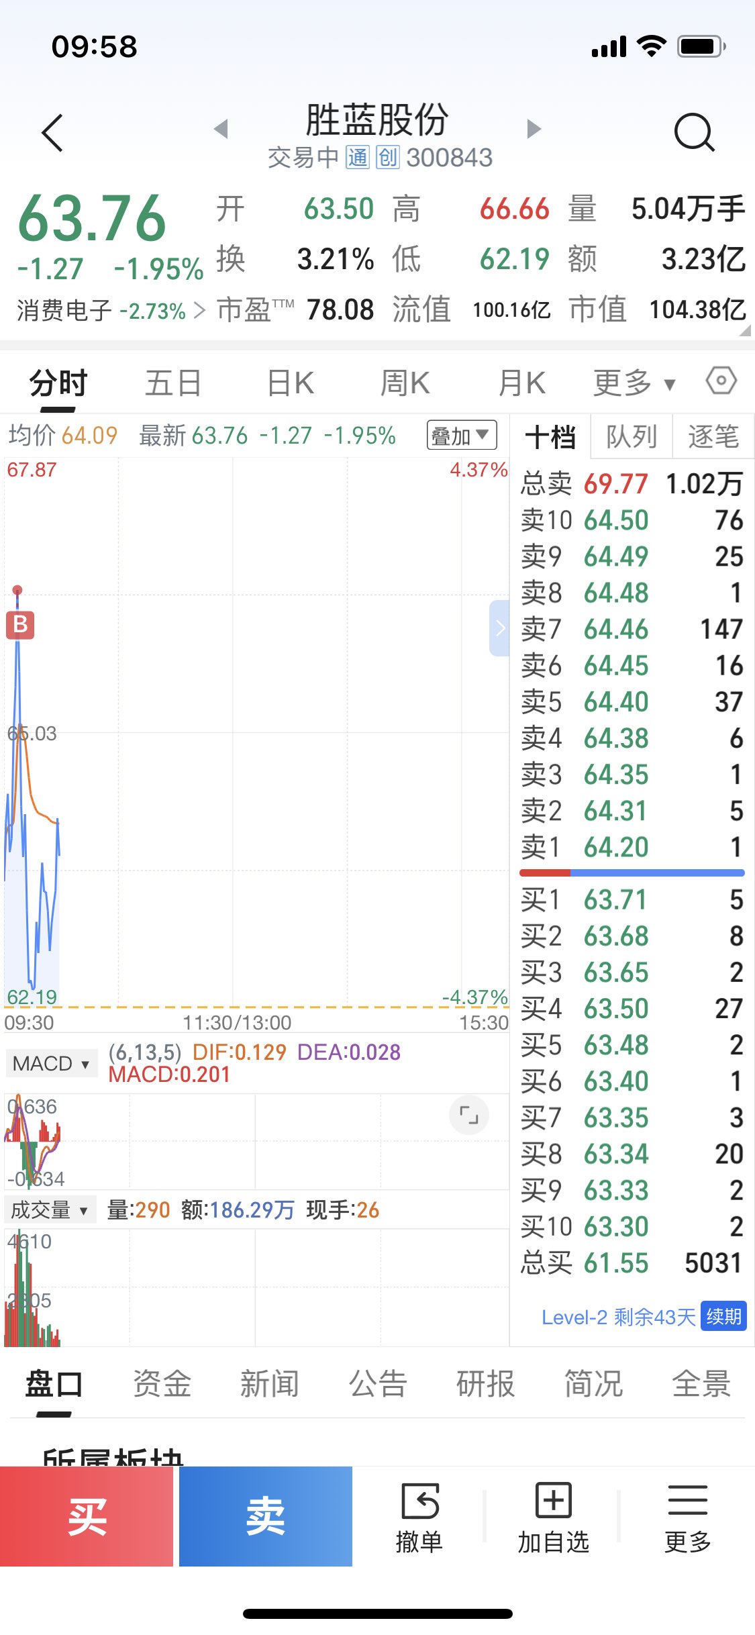The height and width of the screenshot is (1635, 755).
Task: Tap the status bar clock 09:58
Action: pos(95,47)
